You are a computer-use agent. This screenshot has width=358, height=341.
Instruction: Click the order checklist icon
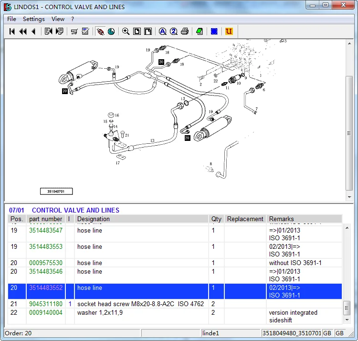[x=85, y=32]
